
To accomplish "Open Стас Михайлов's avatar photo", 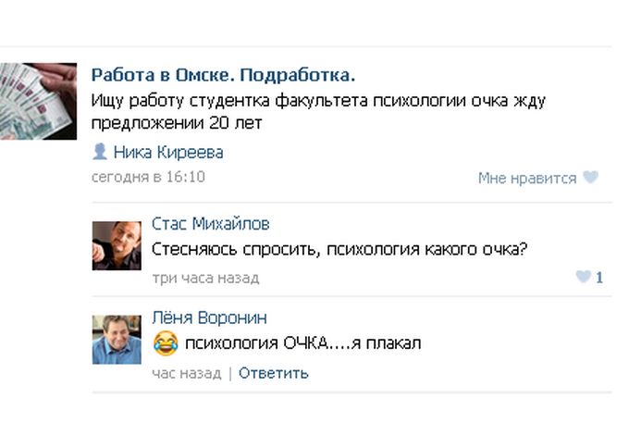I will (117, 245).
